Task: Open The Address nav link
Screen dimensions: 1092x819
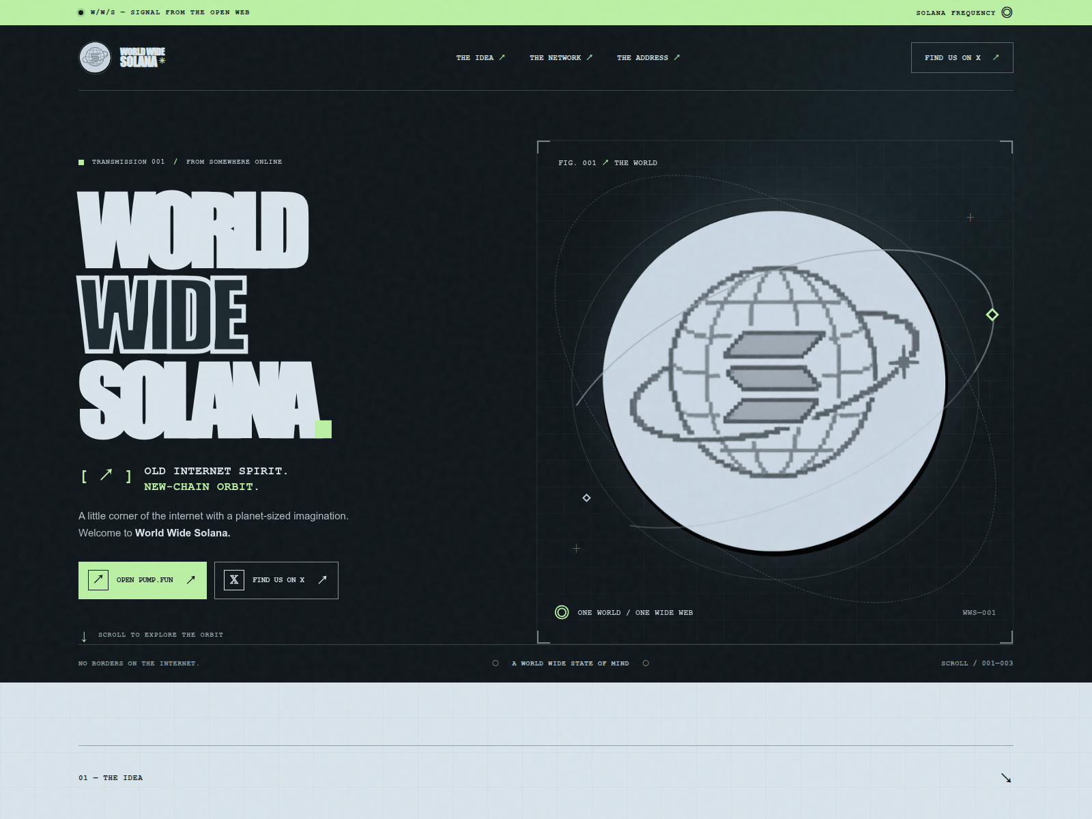Action: 648,57
